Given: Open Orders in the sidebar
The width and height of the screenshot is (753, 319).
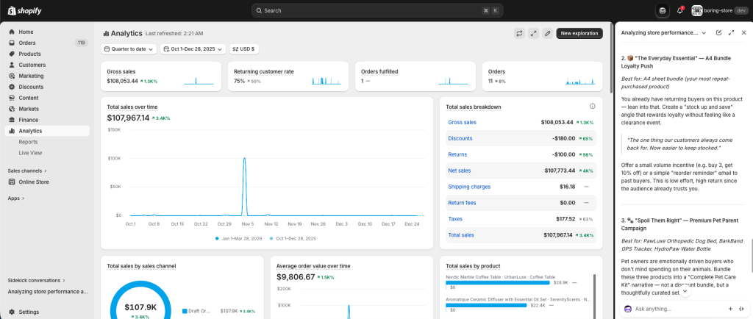Looking at the screenshot, I should click(27, 43).
